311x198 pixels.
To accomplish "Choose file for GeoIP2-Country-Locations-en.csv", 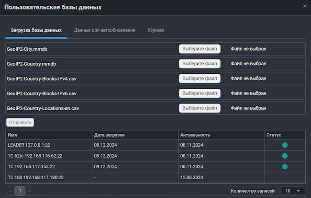I will click(x=200, y=108).
